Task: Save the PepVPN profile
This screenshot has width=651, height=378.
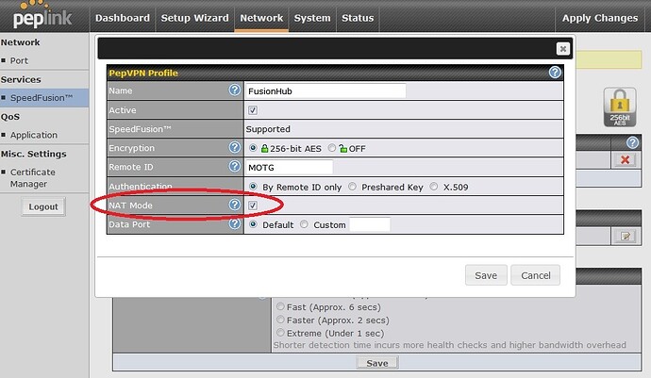Action: click(x=486, y=275)
